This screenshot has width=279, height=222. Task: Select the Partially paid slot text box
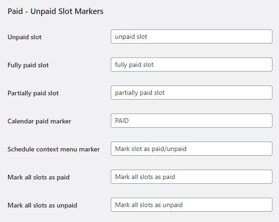[192, 93]
